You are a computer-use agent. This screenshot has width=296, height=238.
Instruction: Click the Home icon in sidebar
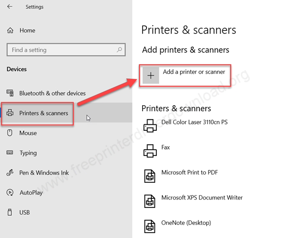tap(10, 31)
